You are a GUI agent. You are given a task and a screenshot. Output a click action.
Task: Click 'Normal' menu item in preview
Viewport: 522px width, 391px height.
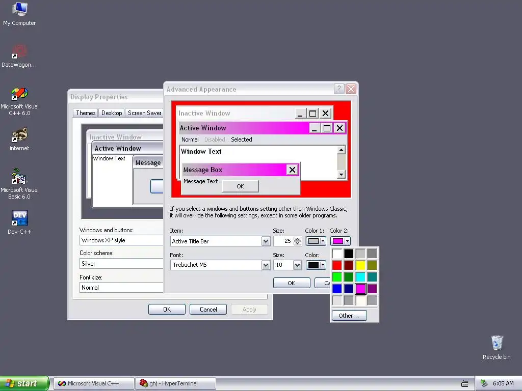190,139
